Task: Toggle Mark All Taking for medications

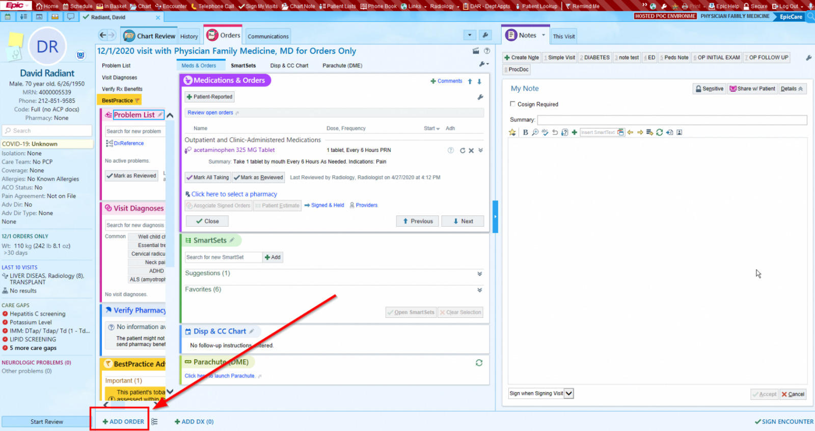Action: coord(208,177)
